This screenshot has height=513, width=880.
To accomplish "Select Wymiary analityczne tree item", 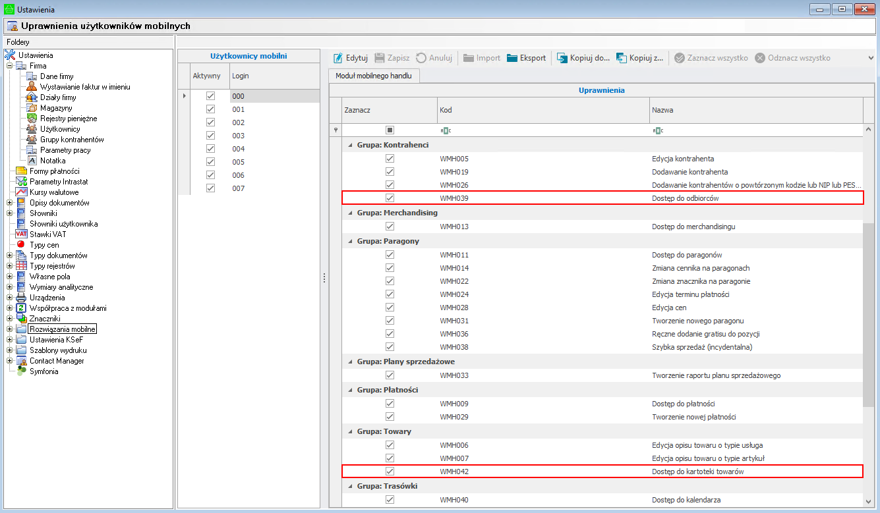I will (61, 287).
